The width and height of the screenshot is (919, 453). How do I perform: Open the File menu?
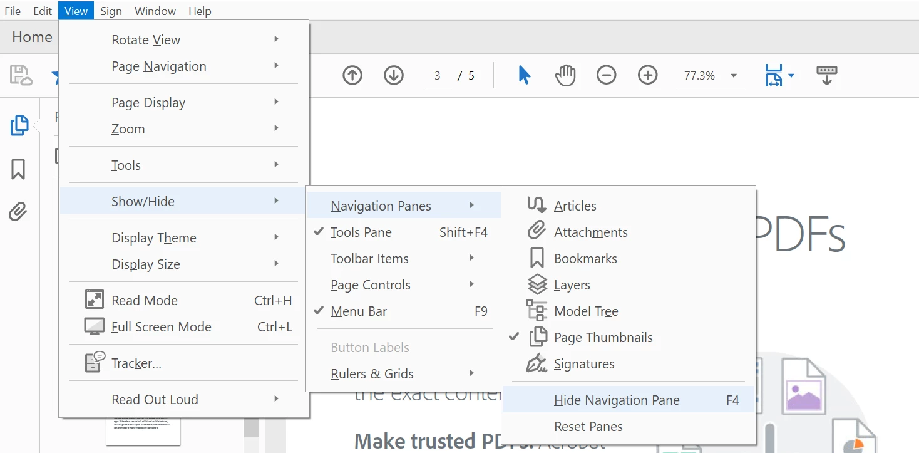[x=13, y=11]
